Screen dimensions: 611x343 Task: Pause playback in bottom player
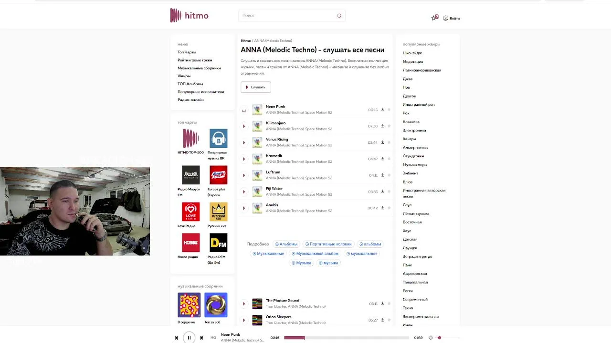click(189, 338)
